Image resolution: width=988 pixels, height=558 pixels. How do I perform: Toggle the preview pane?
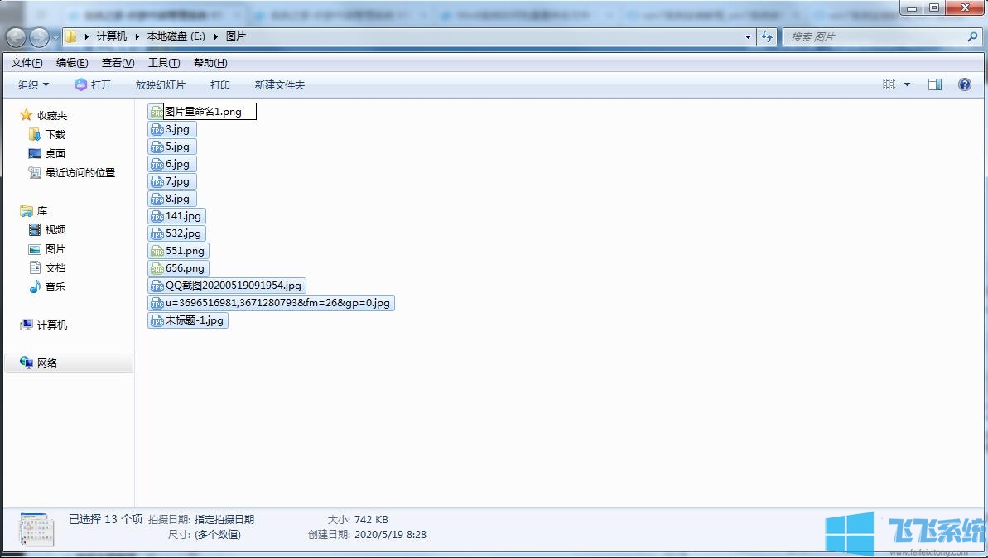937,84
